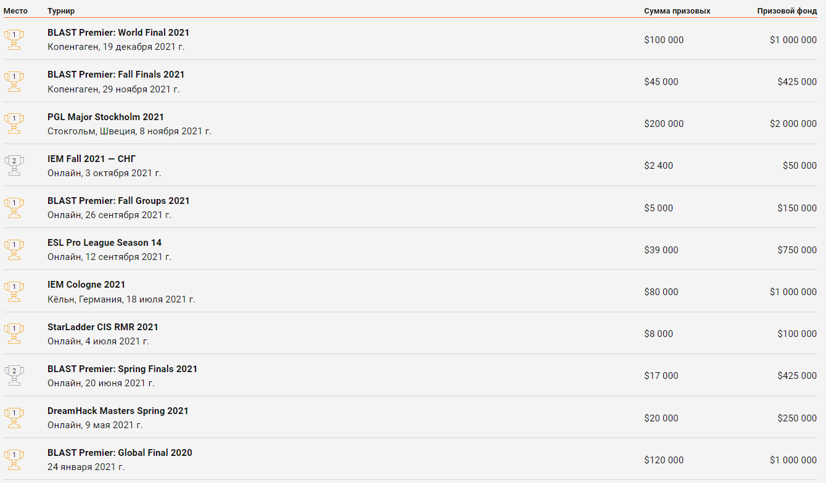826x483 pixels.
Task: Open the IEM Fall 2021 — СНГ entry
Action: [92, 159]
